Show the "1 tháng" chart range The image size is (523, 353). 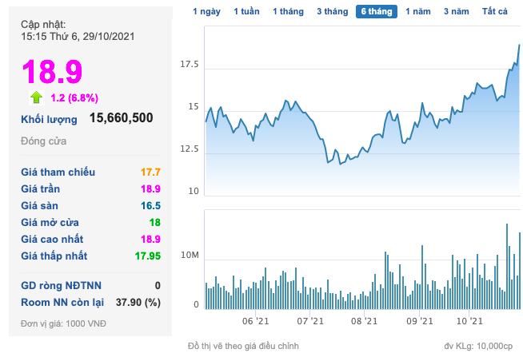[288, 12]
